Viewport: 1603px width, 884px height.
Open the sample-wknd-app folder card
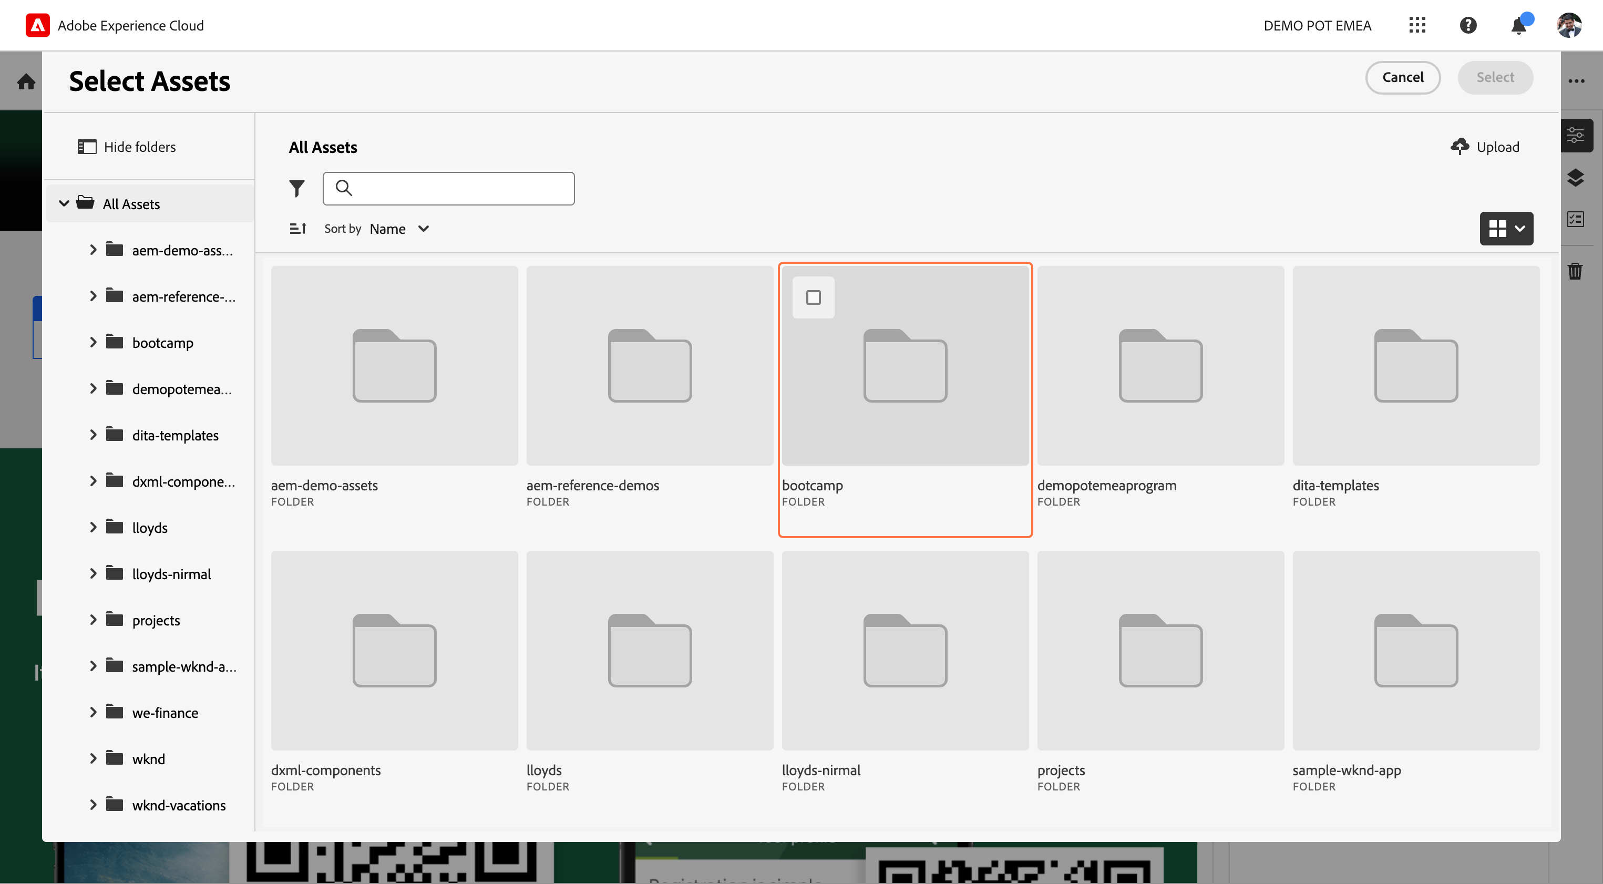pyautogui.click(x=1416, y=651)
